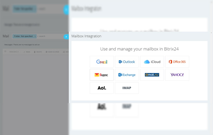Select the Yandex mail tile

click(102, 75)
